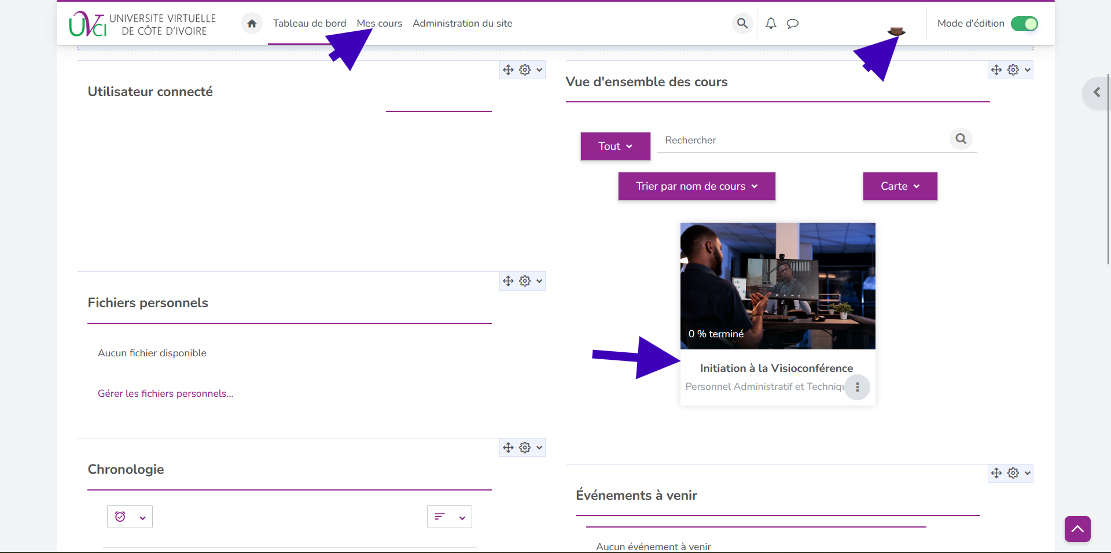1111x553 pixels.
Task: Click the scroll-to-top arrow button
Action: (1077, 529)
